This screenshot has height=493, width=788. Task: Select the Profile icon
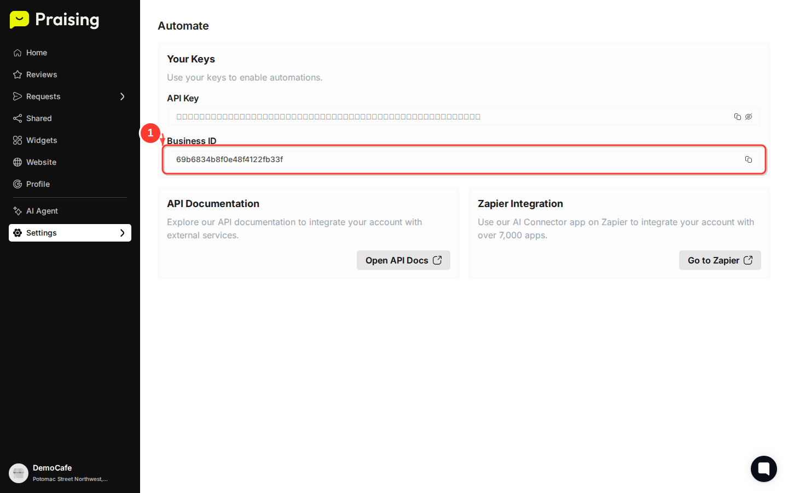(x=17, y=184)
